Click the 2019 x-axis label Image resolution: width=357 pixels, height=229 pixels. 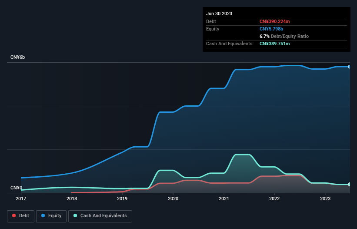[x=122, y=199]
